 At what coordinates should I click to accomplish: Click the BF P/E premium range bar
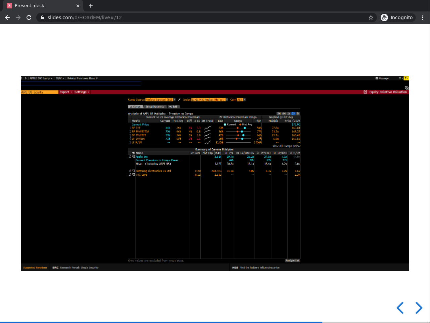click(238, 128)
